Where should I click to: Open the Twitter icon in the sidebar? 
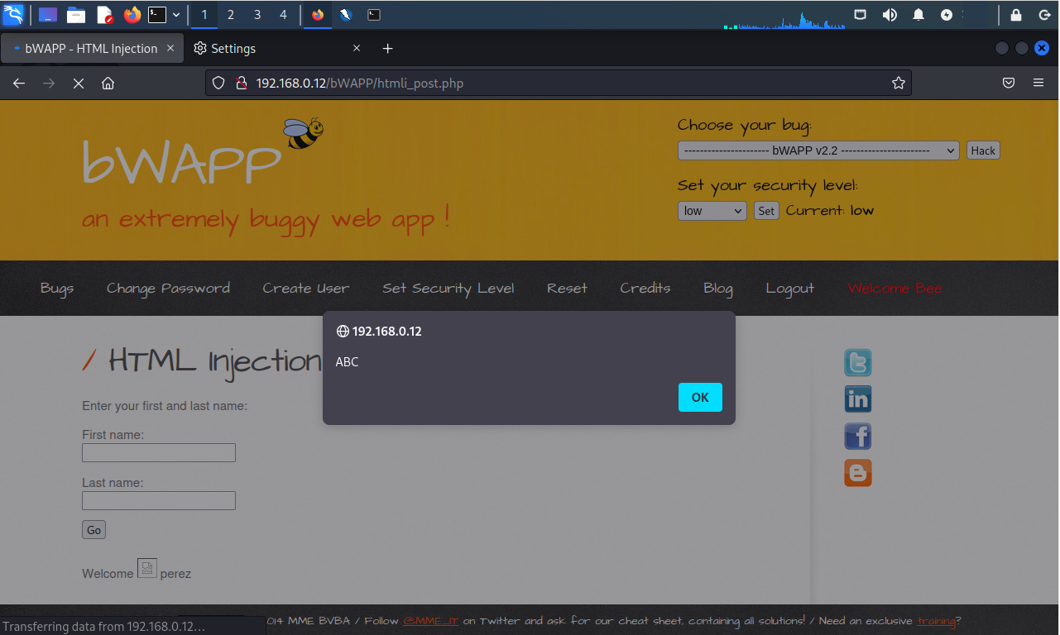click(x=857, y=363)
